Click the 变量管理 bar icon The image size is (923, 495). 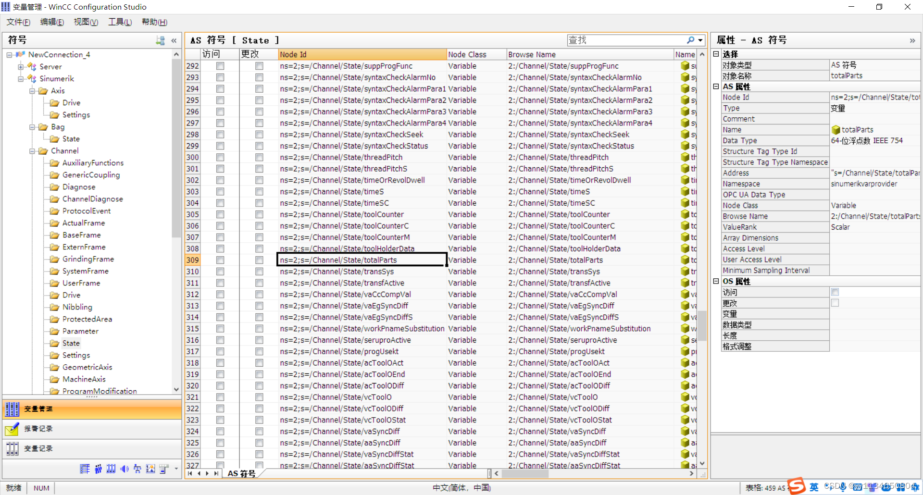click(12, 409)
